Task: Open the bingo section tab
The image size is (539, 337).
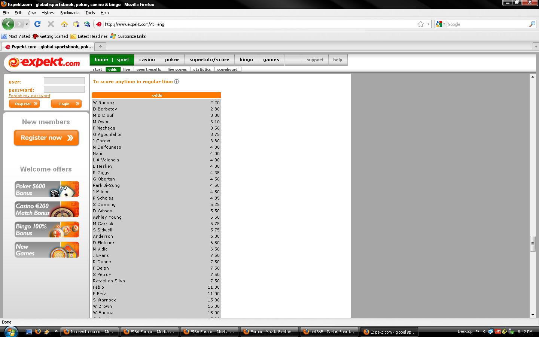Action: pos(246,60)
